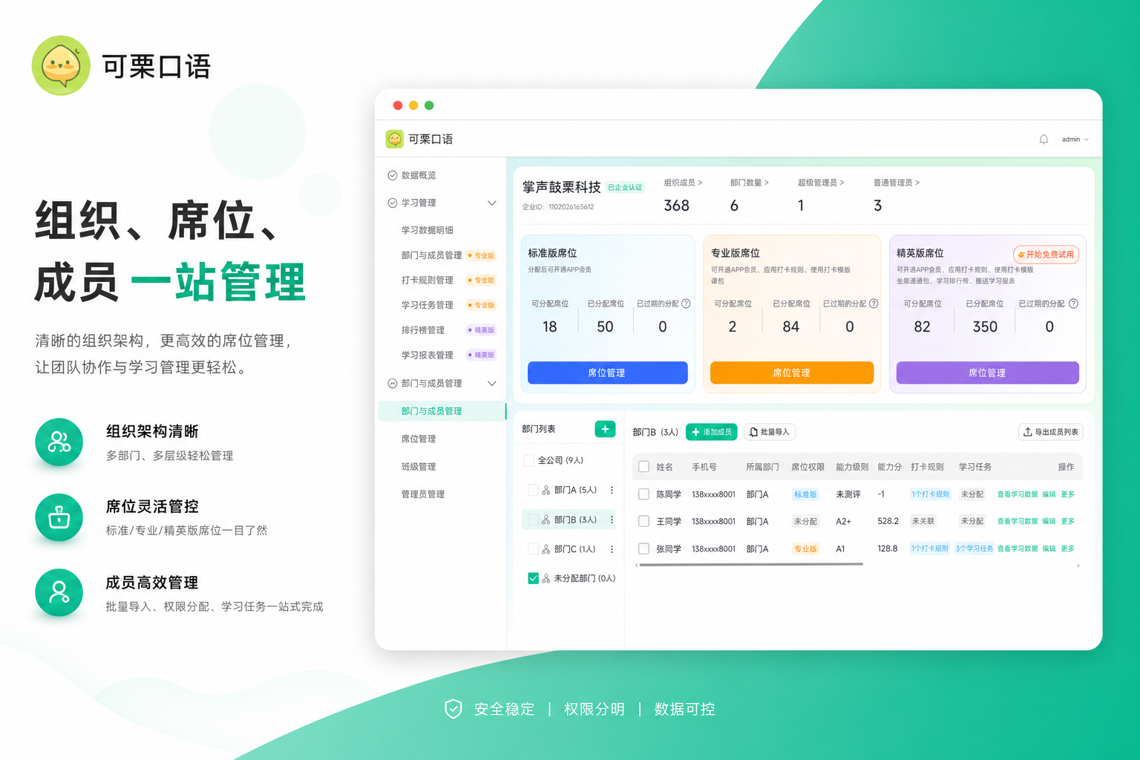Click the 开始免费试用 button
1140x760 pixels.
click(1046, 255)
